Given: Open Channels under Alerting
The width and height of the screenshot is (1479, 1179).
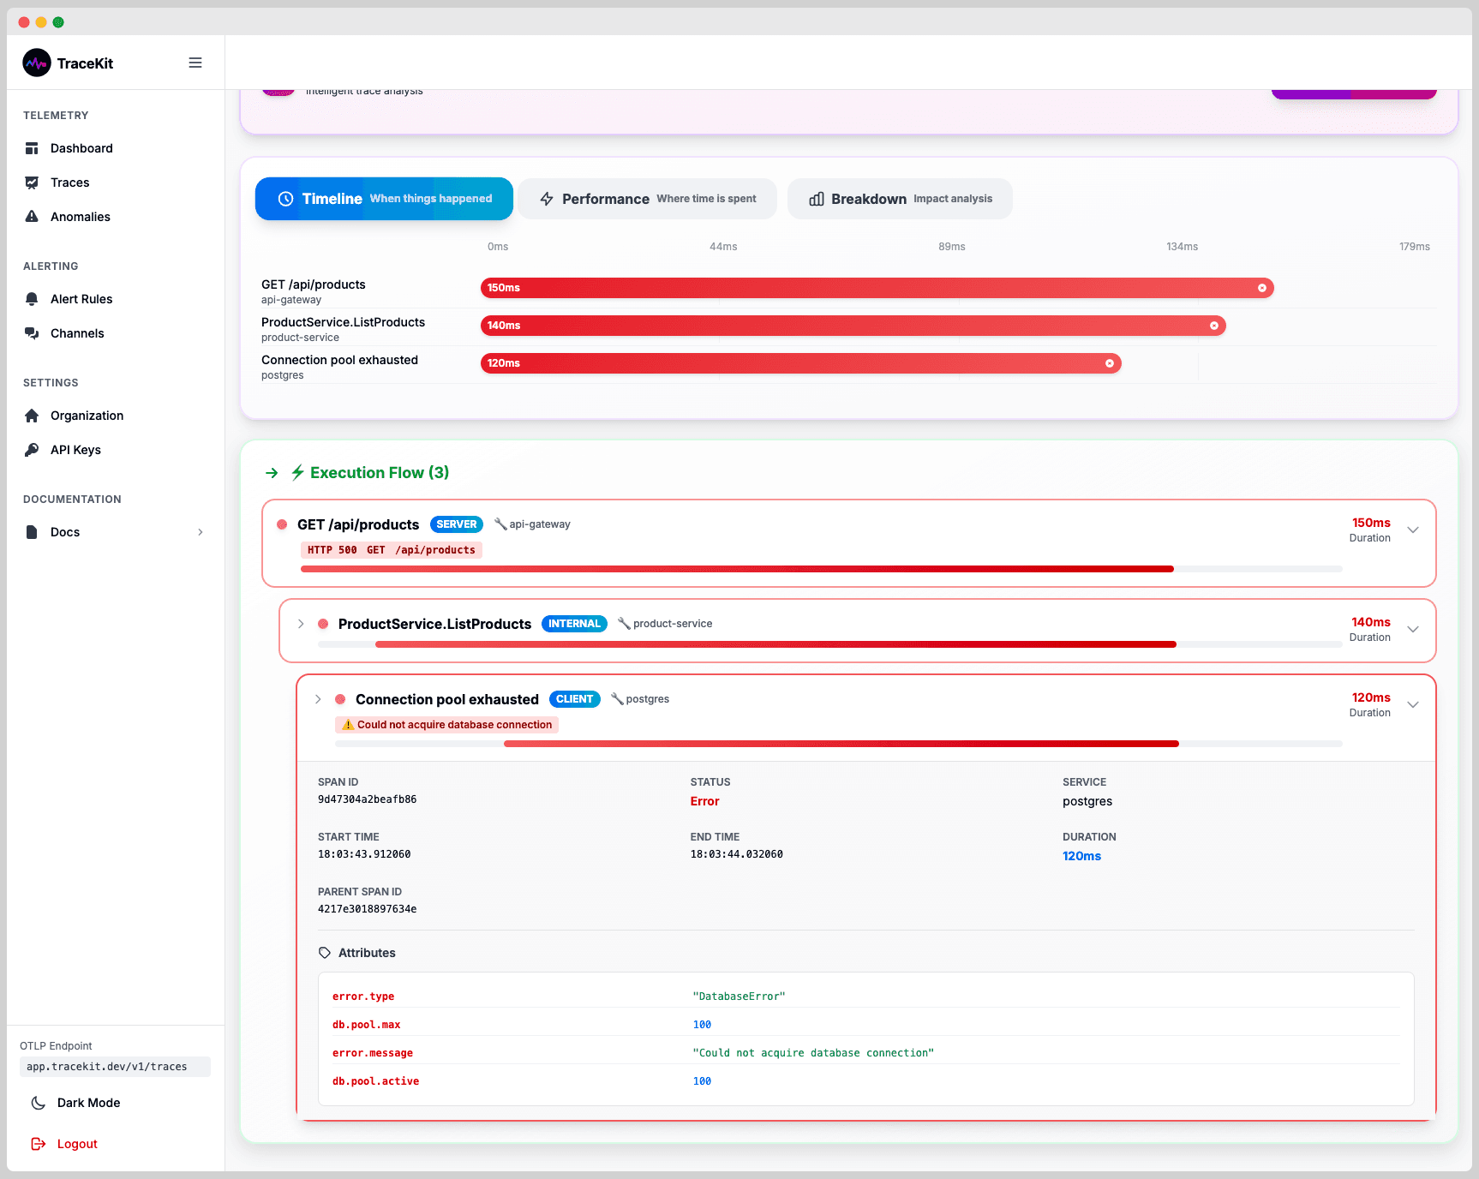Looking at the screenshot, I should coord(77,333).
